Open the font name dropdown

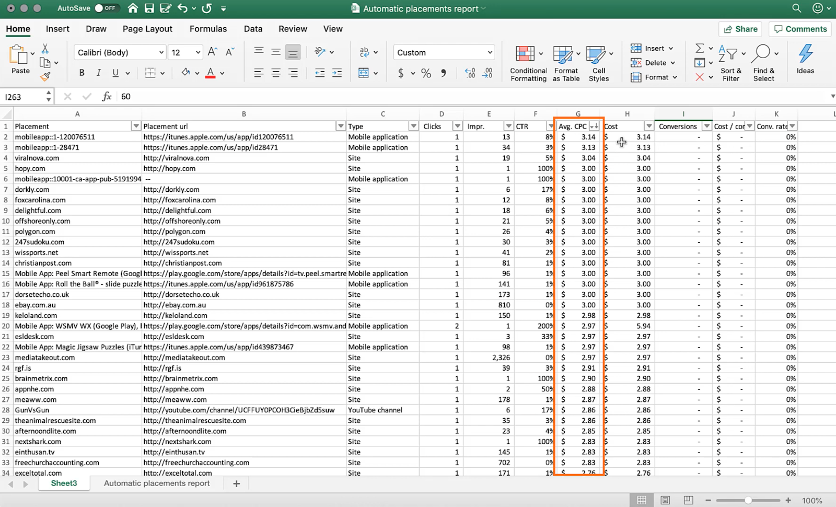(161, 52)
